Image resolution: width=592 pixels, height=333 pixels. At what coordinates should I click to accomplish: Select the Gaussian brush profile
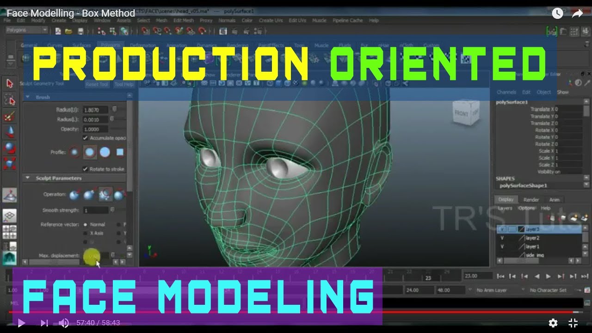click(x=74, y=152)
